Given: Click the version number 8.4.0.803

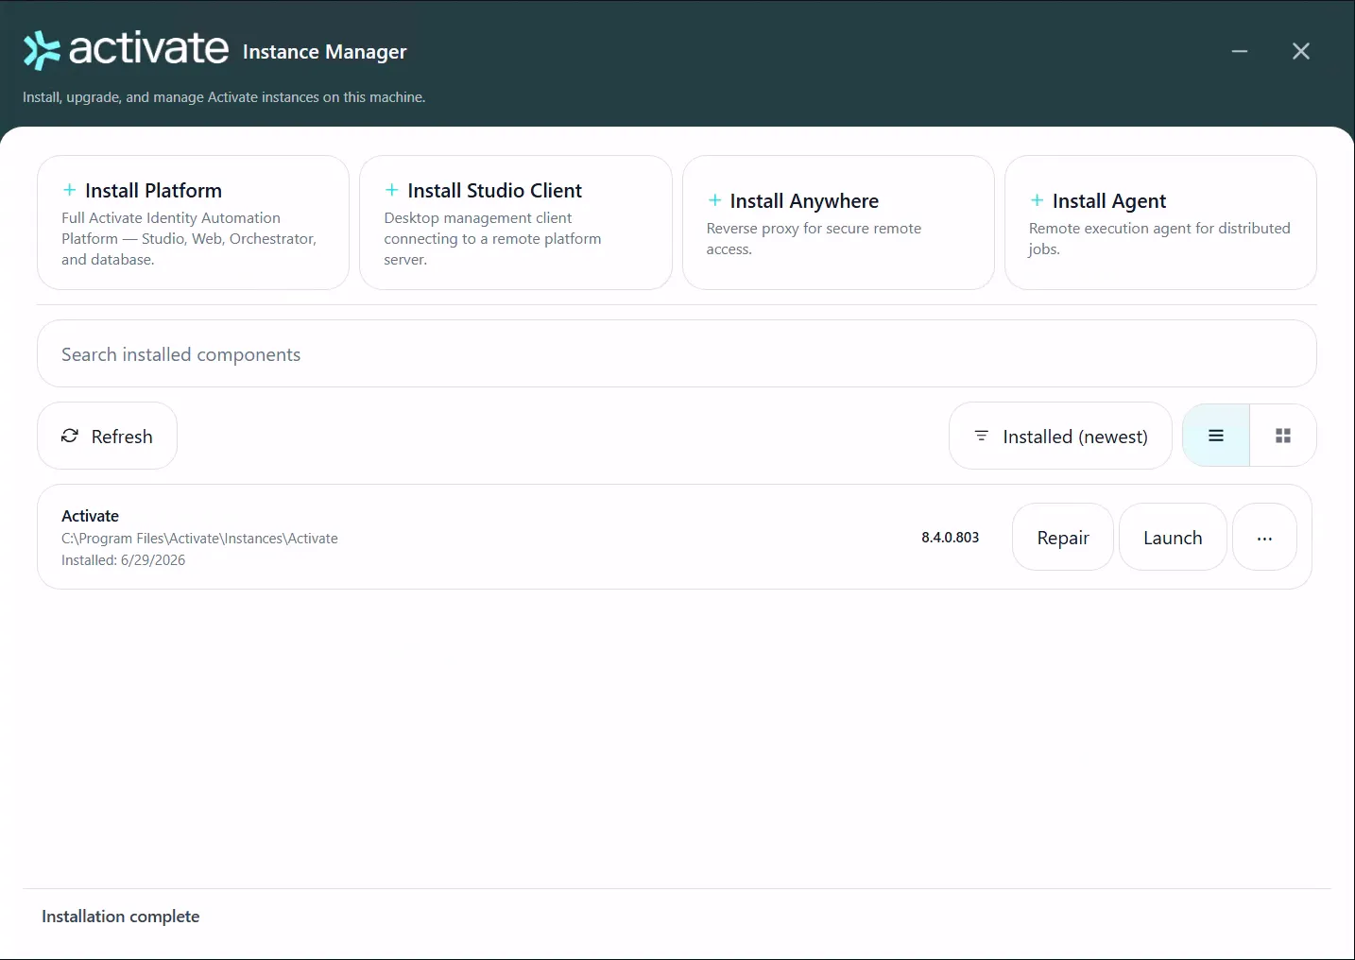Looking at the screenshot, I should pyautogui.click(x=950, y=538).
